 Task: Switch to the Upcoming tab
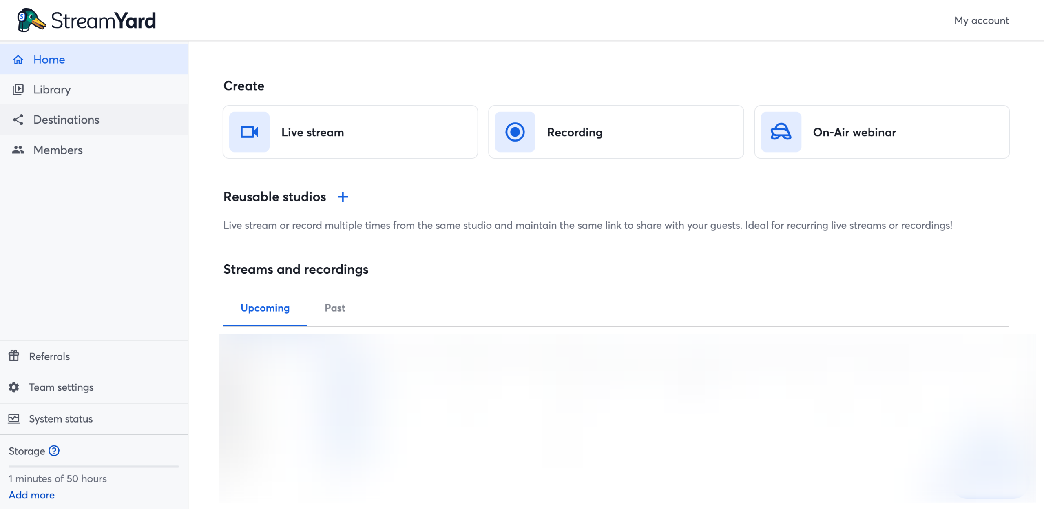click(x=265, y=308)
